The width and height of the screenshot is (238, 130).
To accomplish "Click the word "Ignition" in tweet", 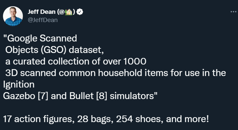I will click(19, 85).
